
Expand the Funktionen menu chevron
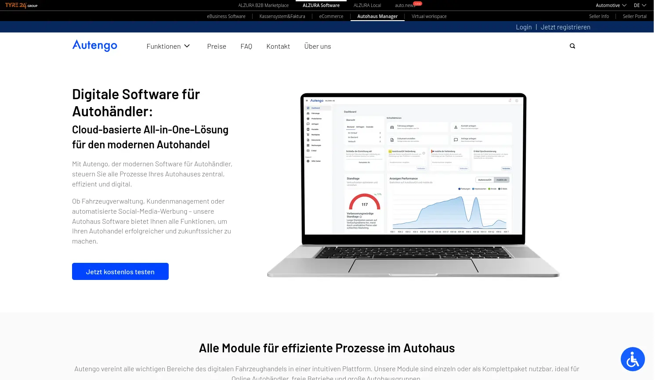(x=187, y=46)
